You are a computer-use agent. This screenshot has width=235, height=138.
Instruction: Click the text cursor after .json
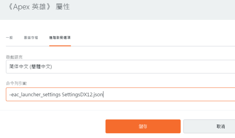(103, 95)
